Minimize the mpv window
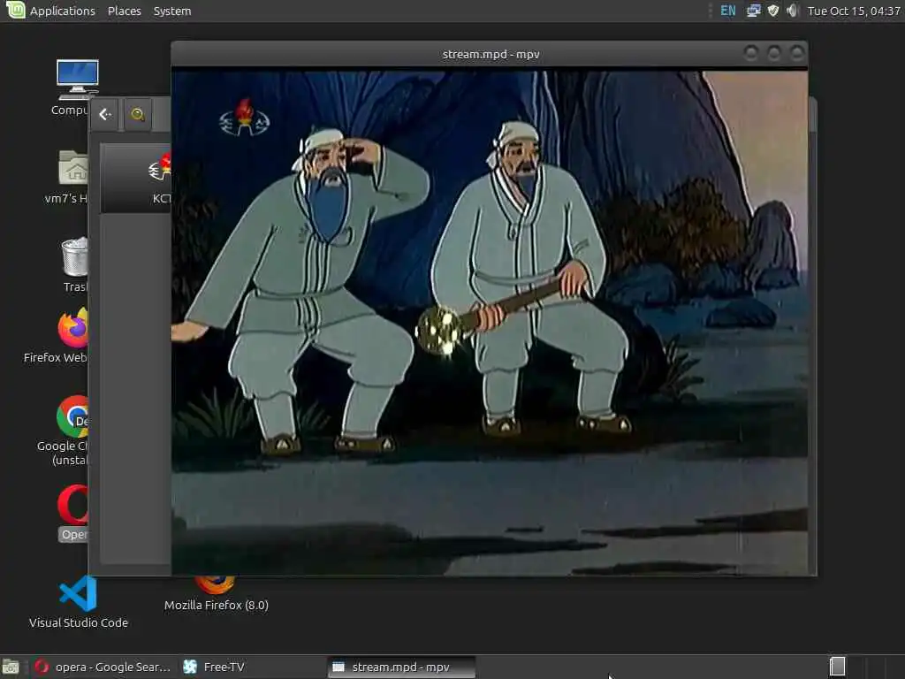 [x=751, y=54]
